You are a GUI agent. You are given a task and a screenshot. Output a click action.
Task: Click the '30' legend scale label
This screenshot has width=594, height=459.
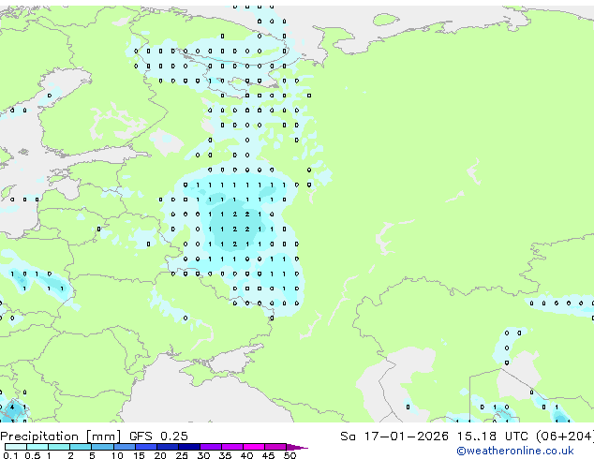pos(203,455)
